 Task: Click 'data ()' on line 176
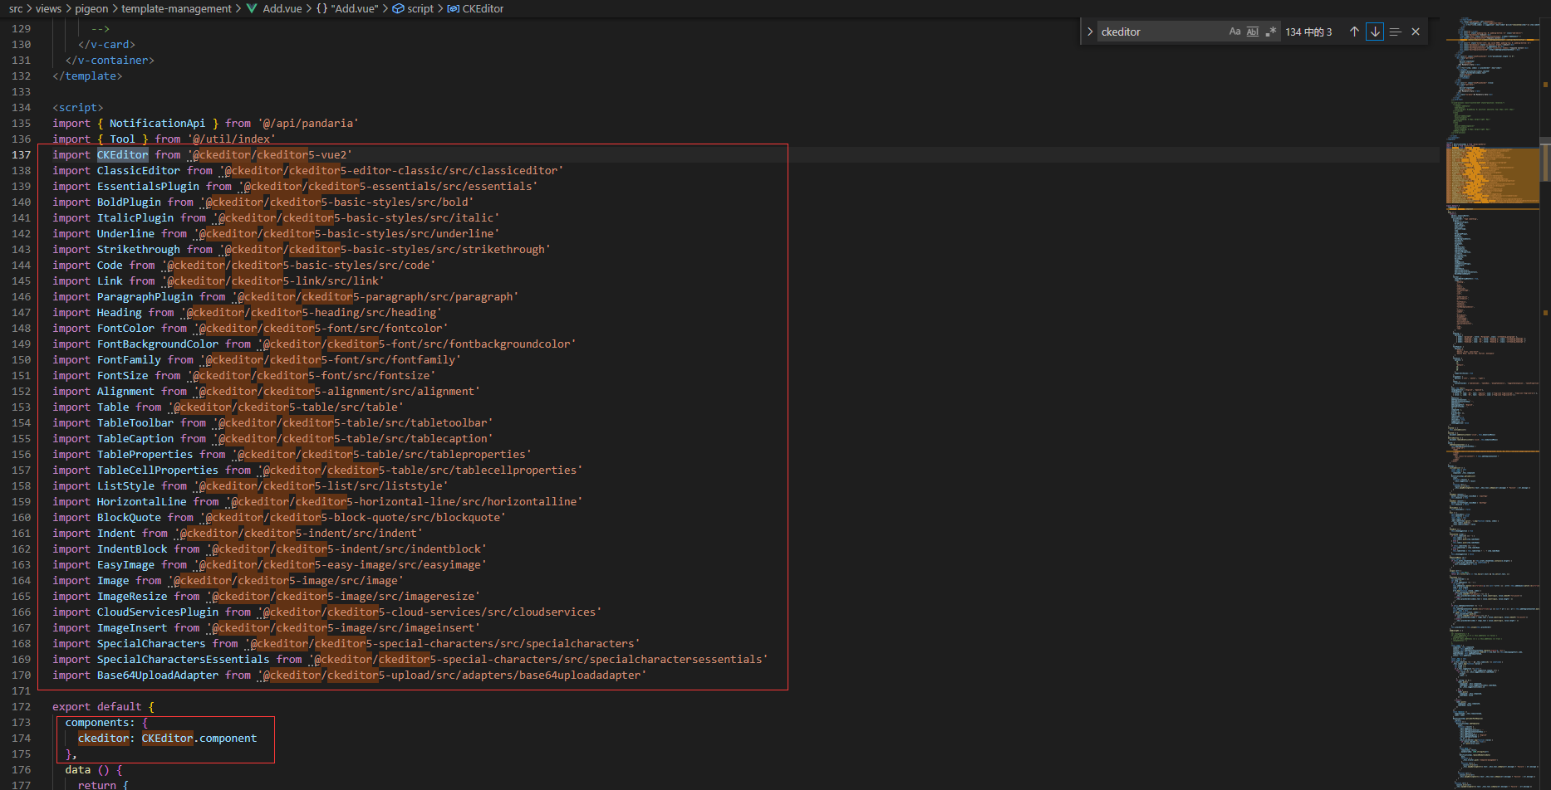click(x=87, y=769)
